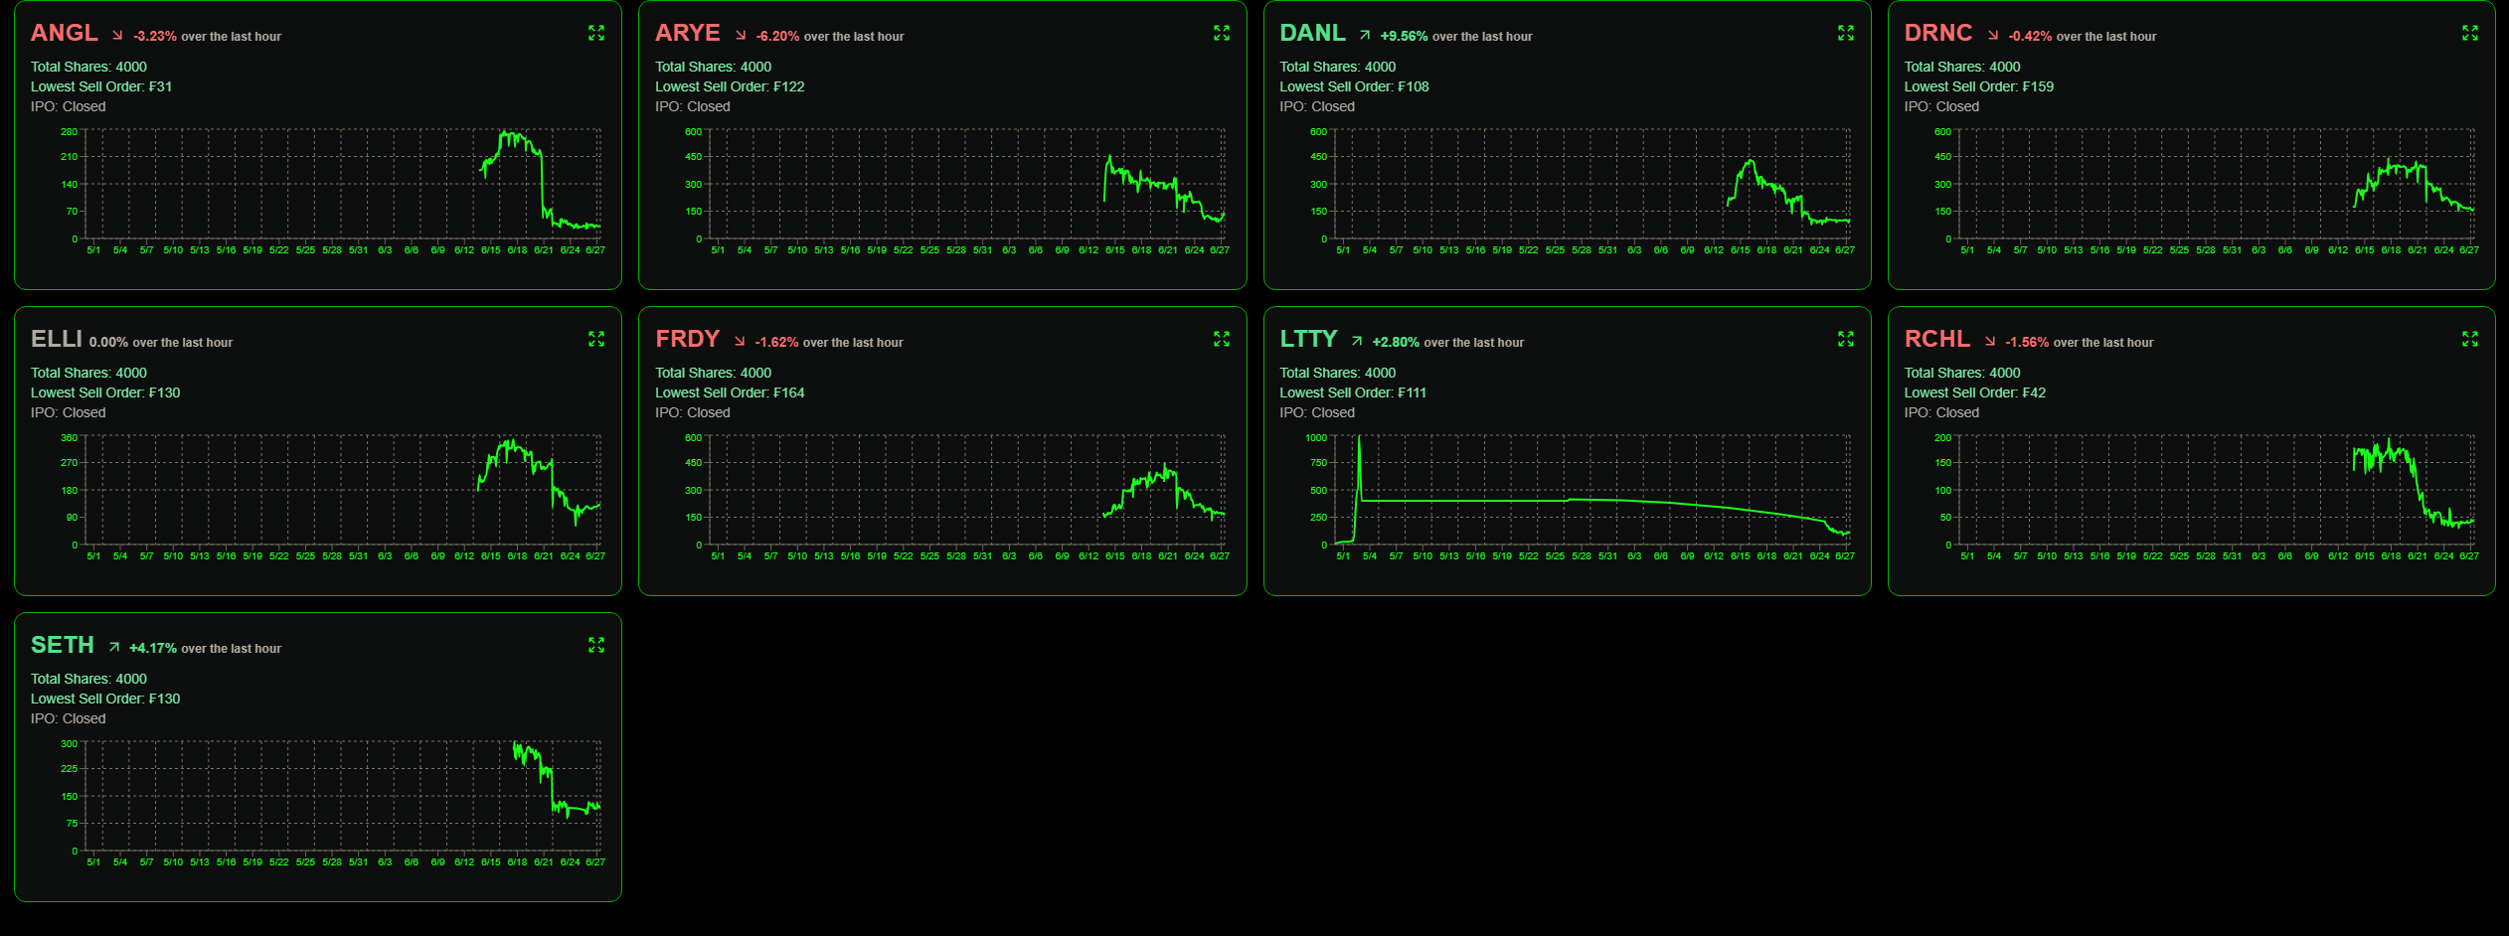Screen dimensions: 2509x936
Task: Click the up-trend arrow next to DANL
Action: (1365, 35)
